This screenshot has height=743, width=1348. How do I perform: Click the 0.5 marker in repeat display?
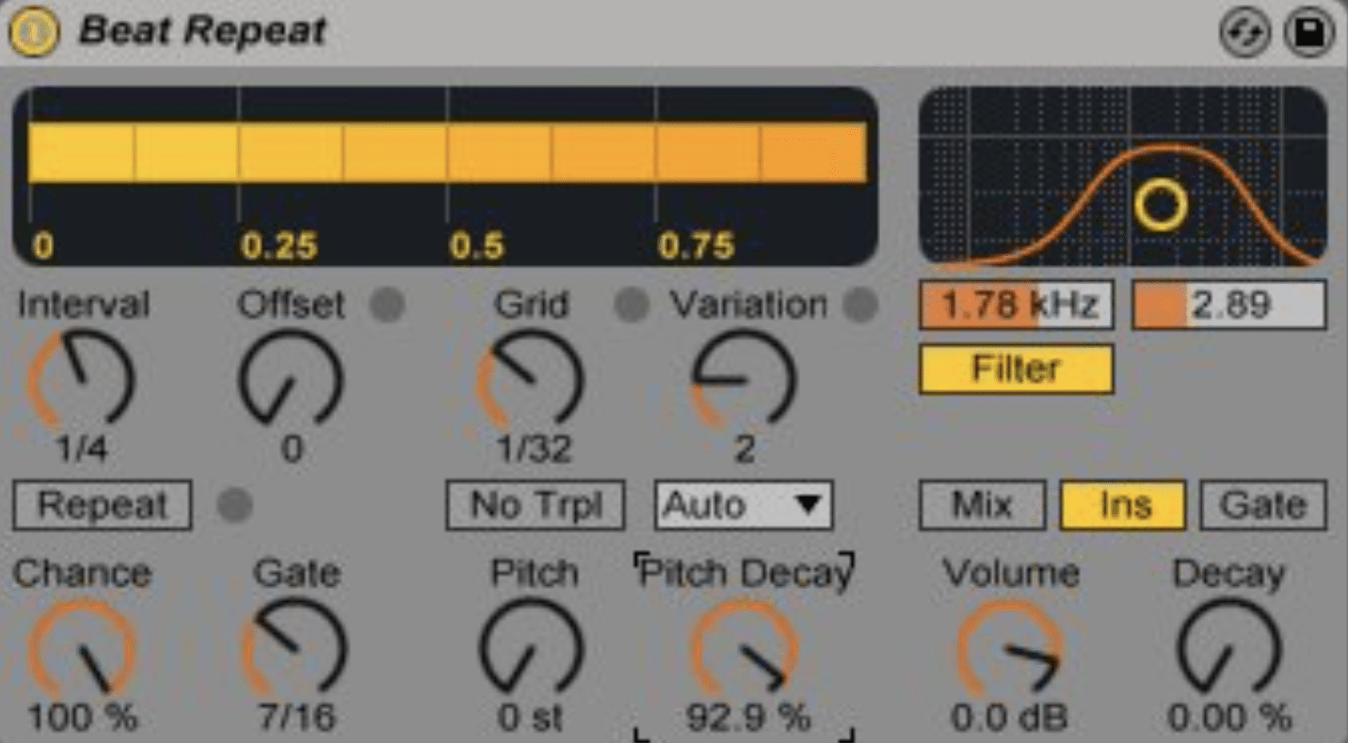click(476, 246)
